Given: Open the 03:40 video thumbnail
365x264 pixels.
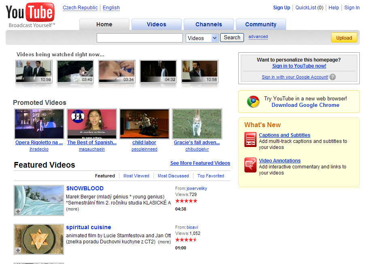Looking at the screenshot, I should pos(75,71).
